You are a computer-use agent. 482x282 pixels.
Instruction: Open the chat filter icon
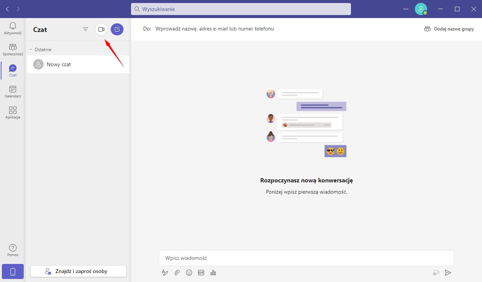pyautogui.click(x=85, y=29)
